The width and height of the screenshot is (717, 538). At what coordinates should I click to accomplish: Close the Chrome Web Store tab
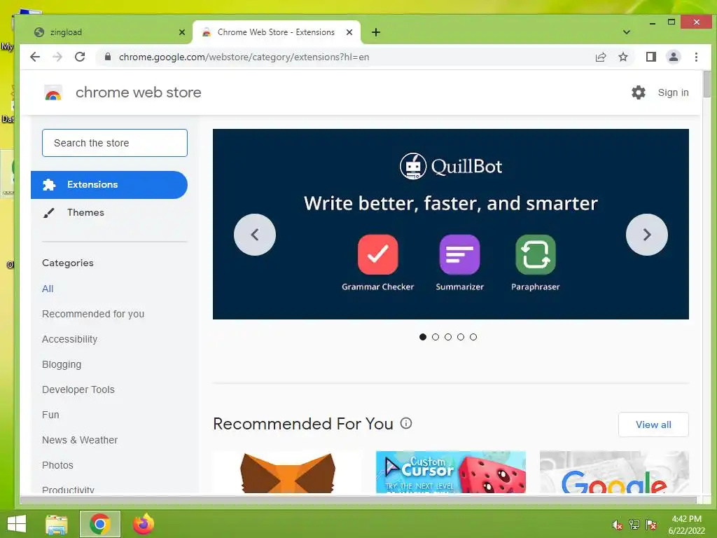pos(349,32)
